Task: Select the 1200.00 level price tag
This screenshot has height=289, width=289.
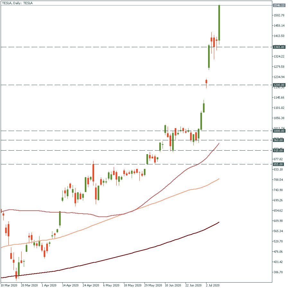Action: [279, 85]
